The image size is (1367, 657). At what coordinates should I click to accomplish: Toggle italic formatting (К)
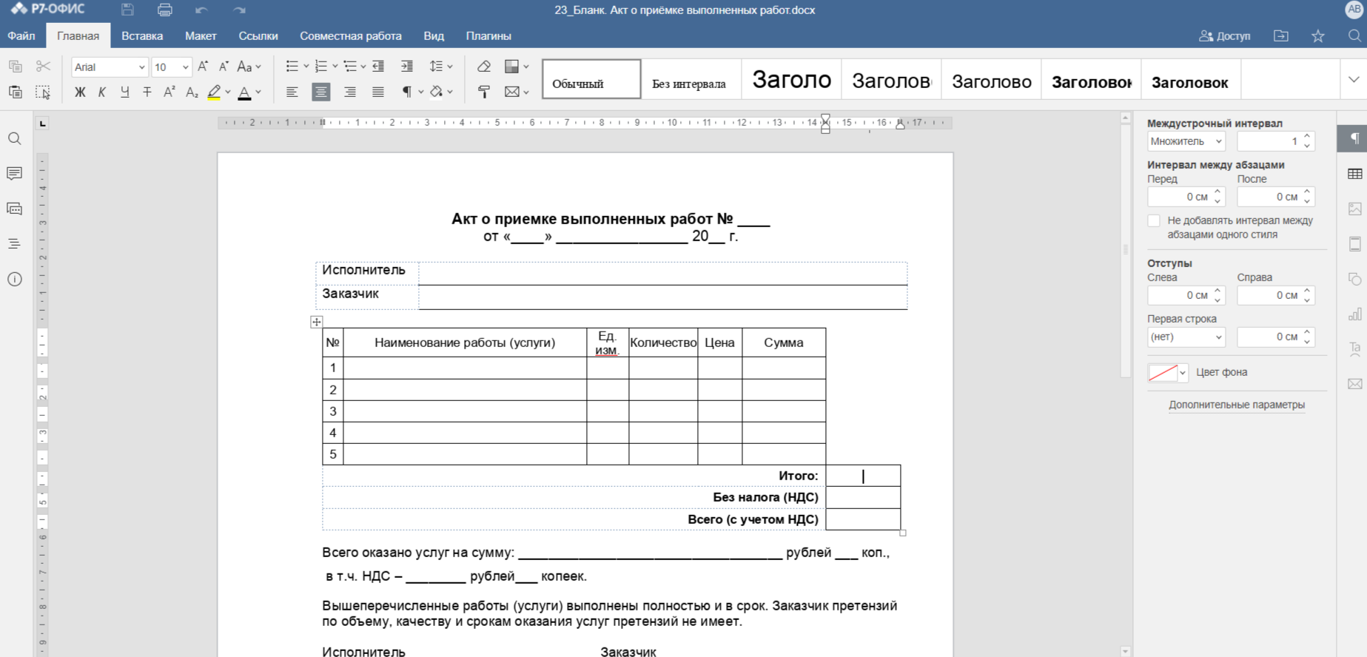(x=102, y=92)
